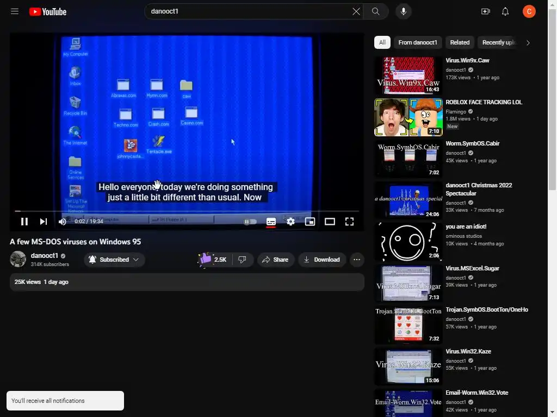557x417 pixels.
Task: Select the Related filter chip
Action: (x=460, y=42)
